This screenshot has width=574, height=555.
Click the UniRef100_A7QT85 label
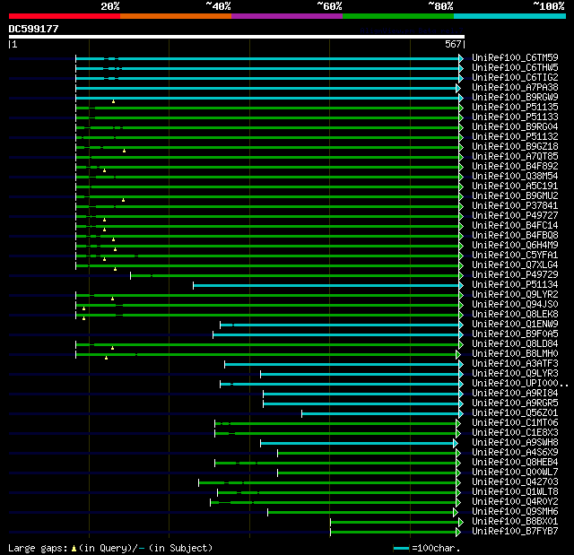point(515,157)
